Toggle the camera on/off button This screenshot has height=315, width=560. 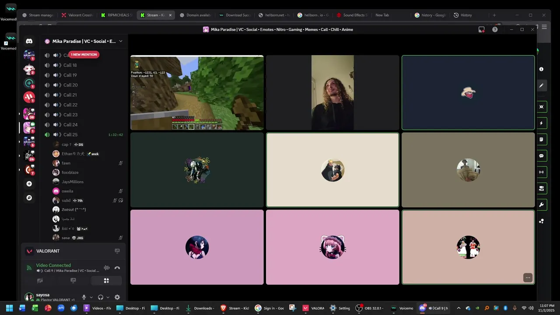(x=40, y=280)
